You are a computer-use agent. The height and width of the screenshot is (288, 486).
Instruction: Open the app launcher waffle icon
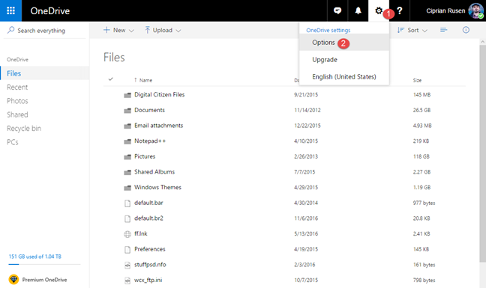pyautogui.click(x=10, y=10)
